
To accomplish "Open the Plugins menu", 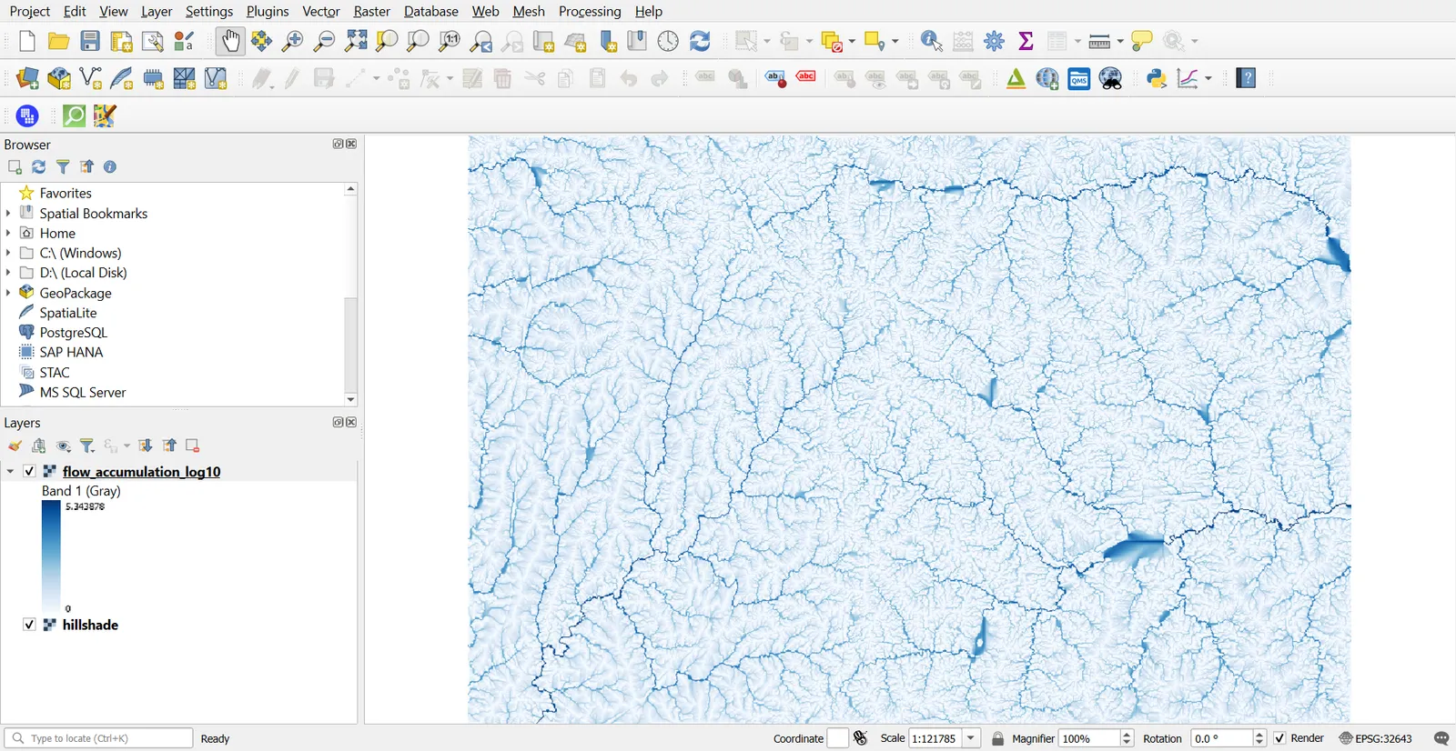I will (268, 11).
